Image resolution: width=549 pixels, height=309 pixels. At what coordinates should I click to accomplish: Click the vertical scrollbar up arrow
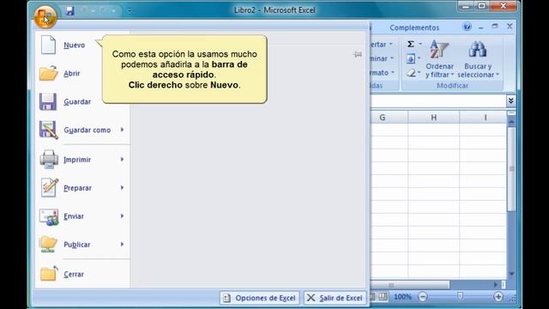[x=511, y=122]
